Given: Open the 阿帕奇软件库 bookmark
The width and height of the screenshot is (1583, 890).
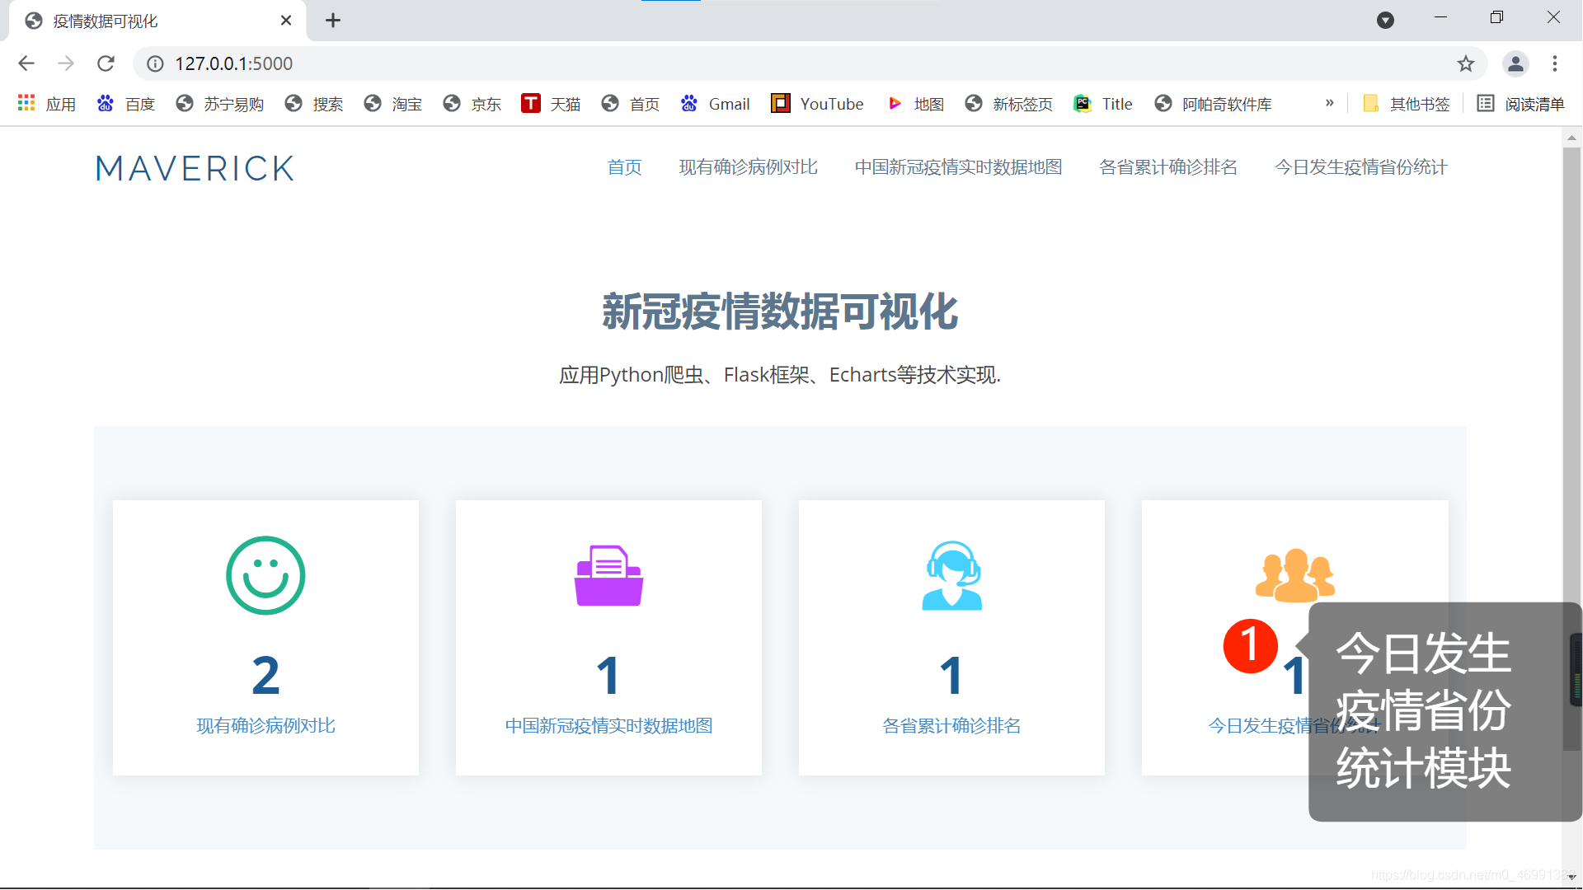Looking at the screenshot, I should (1213, 104).
